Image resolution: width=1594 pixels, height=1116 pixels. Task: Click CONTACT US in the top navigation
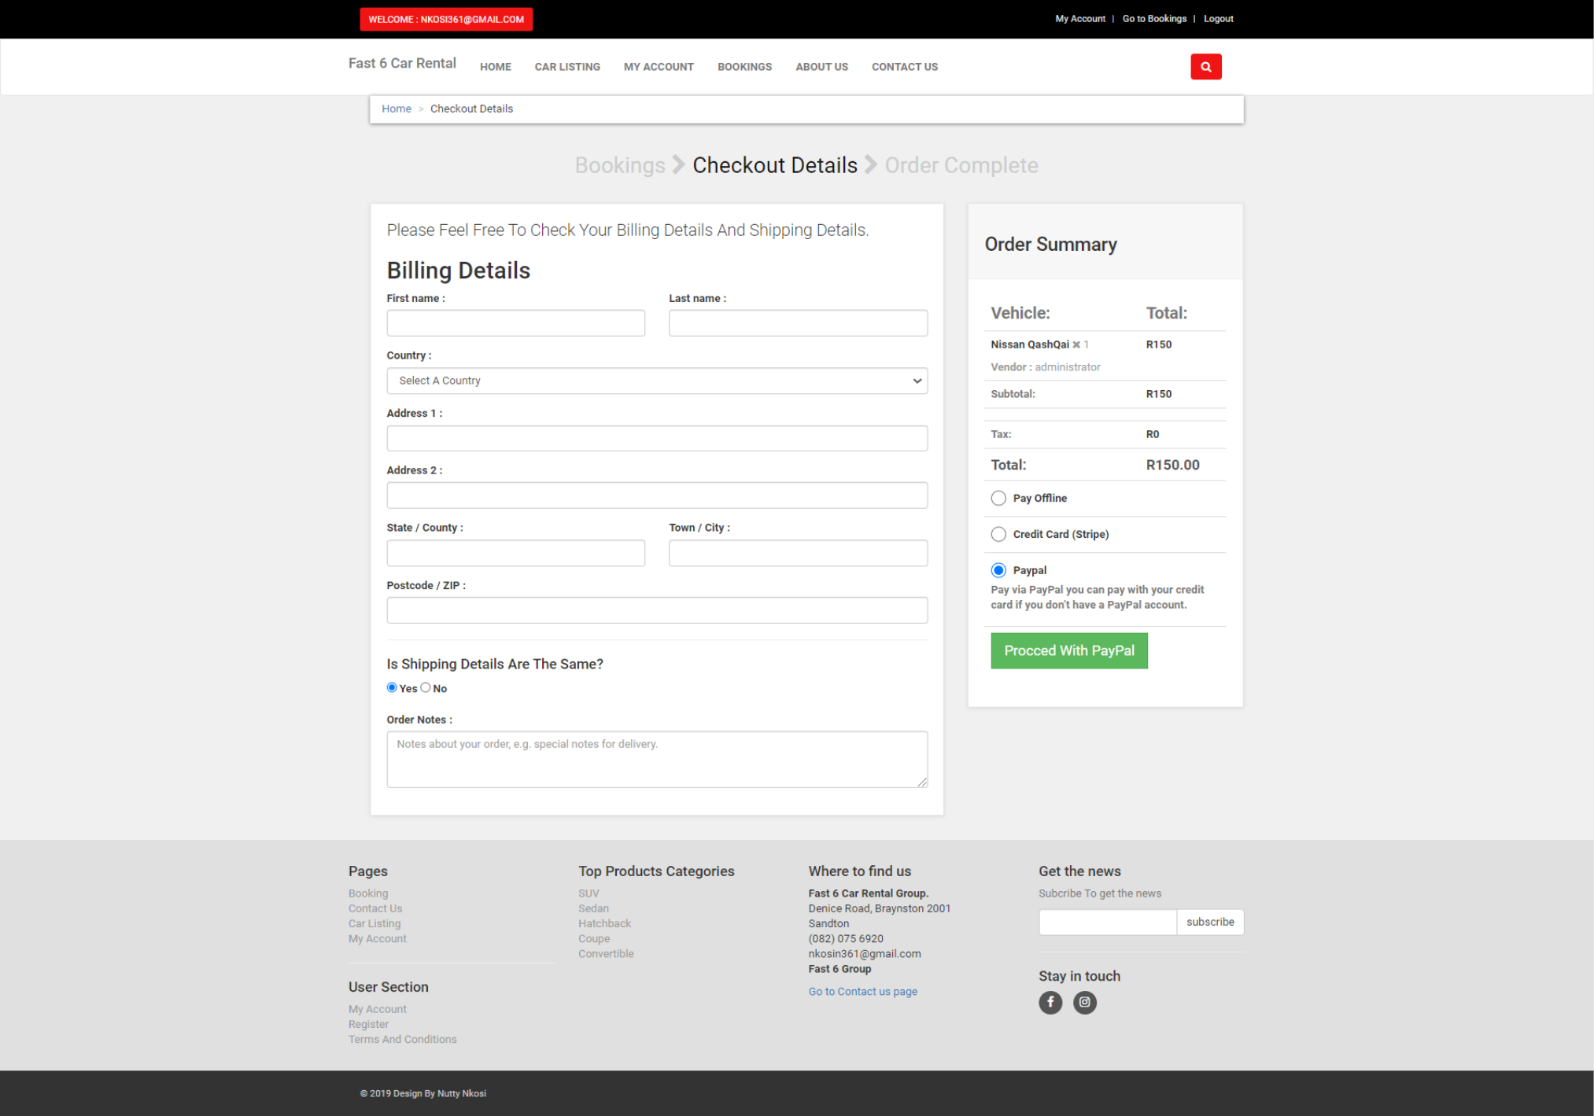coord(904,67)
